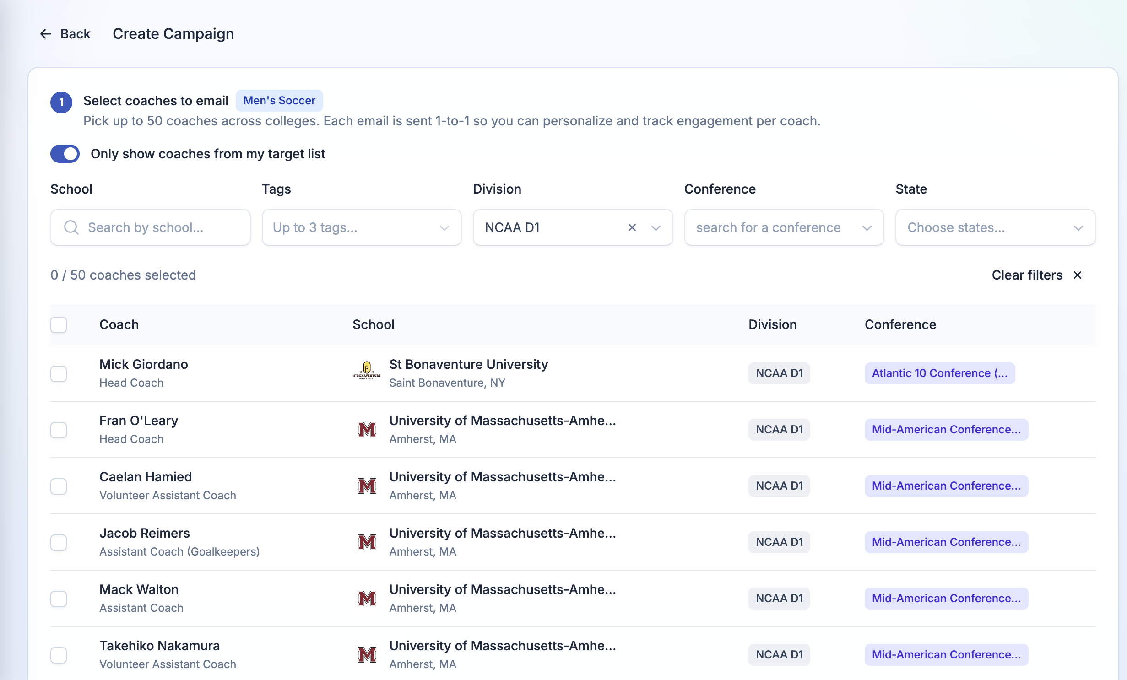Select Mack Walton's checkbox
The height and width of the screenshot is (680, 1127).
[x=59, y=599]
